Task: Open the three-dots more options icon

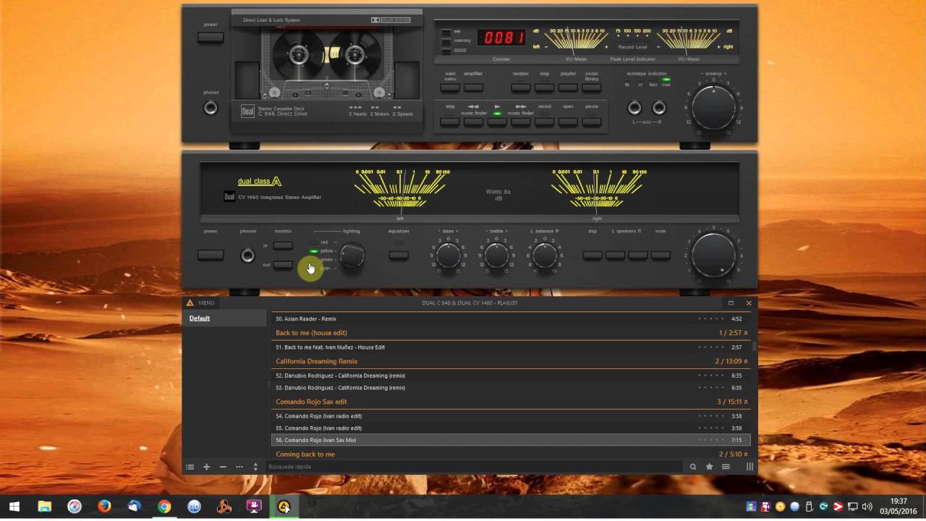Action: [239, 467]
